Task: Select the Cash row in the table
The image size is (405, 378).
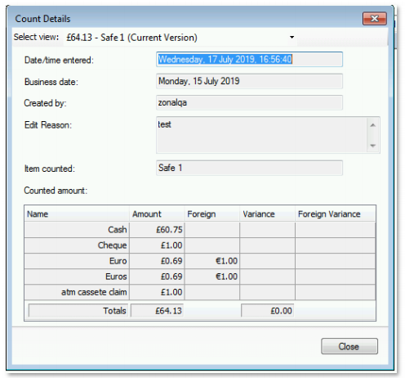Action: pos(200,230)
